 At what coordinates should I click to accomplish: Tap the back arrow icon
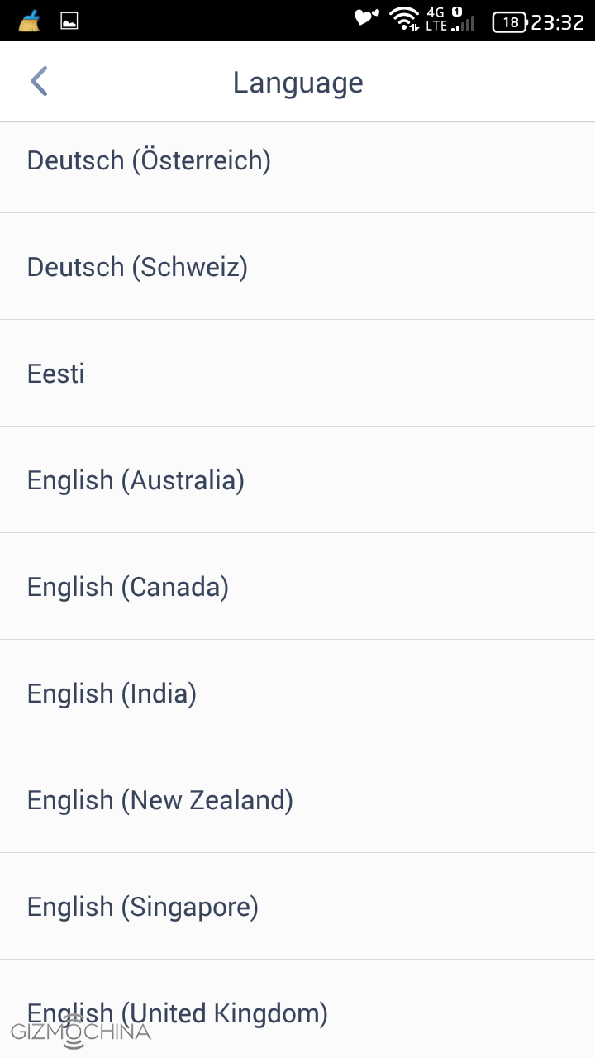coord(39,82)
